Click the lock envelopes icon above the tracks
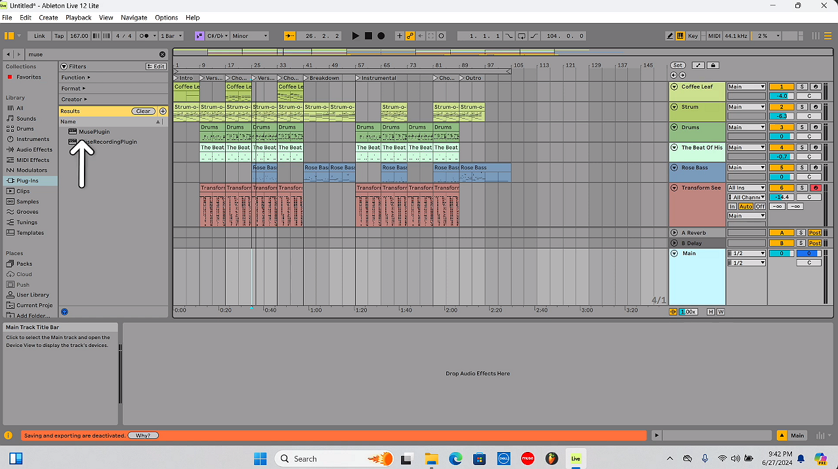Screen dimensions: 838x469 pyautogui.click(x=711, y=65)
